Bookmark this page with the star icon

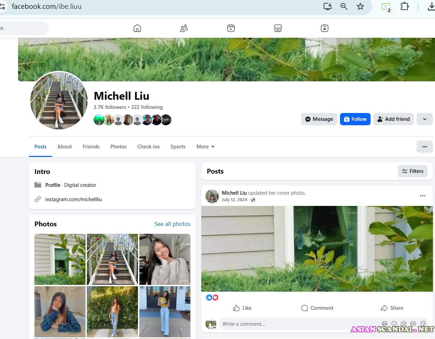(360, 6)
